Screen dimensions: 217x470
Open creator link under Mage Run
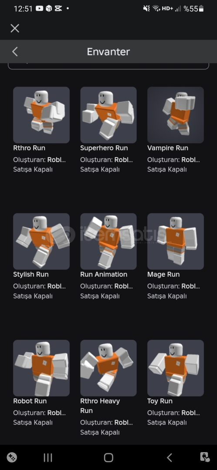click(x=190, y=286)
